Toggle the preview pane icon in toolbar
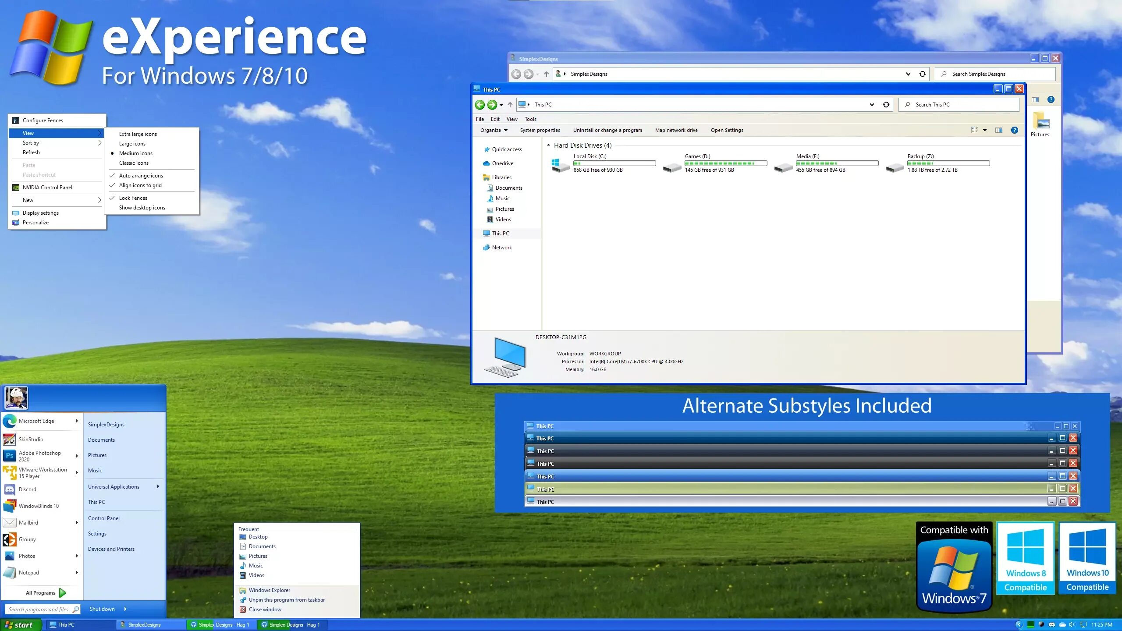 click(998, 130)
